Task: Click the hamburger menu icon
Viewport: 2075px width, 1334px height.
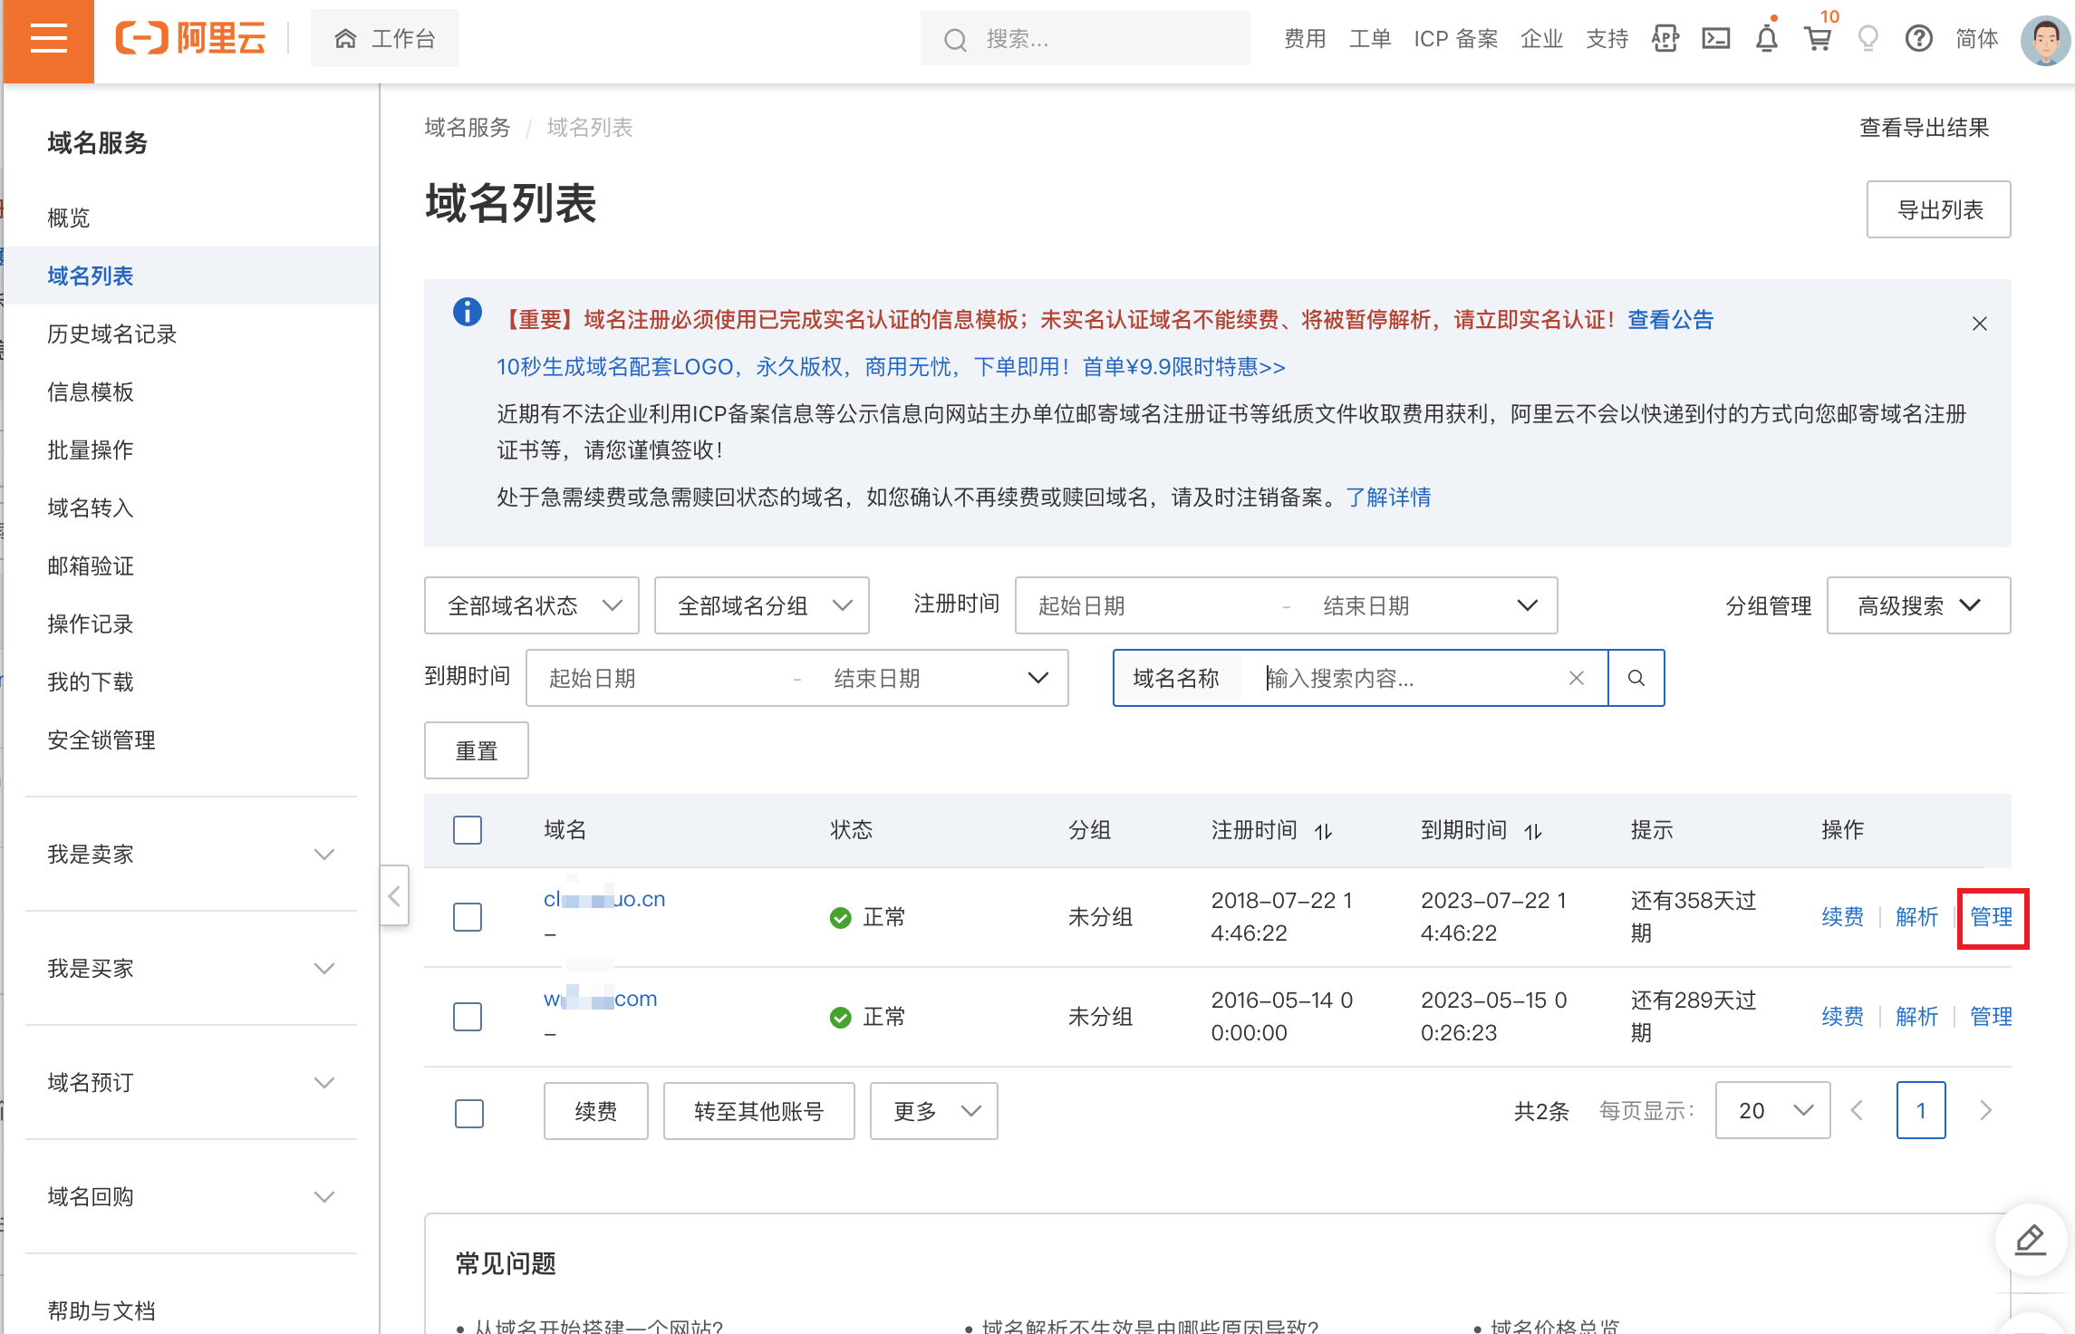Action: pos(45,38)
